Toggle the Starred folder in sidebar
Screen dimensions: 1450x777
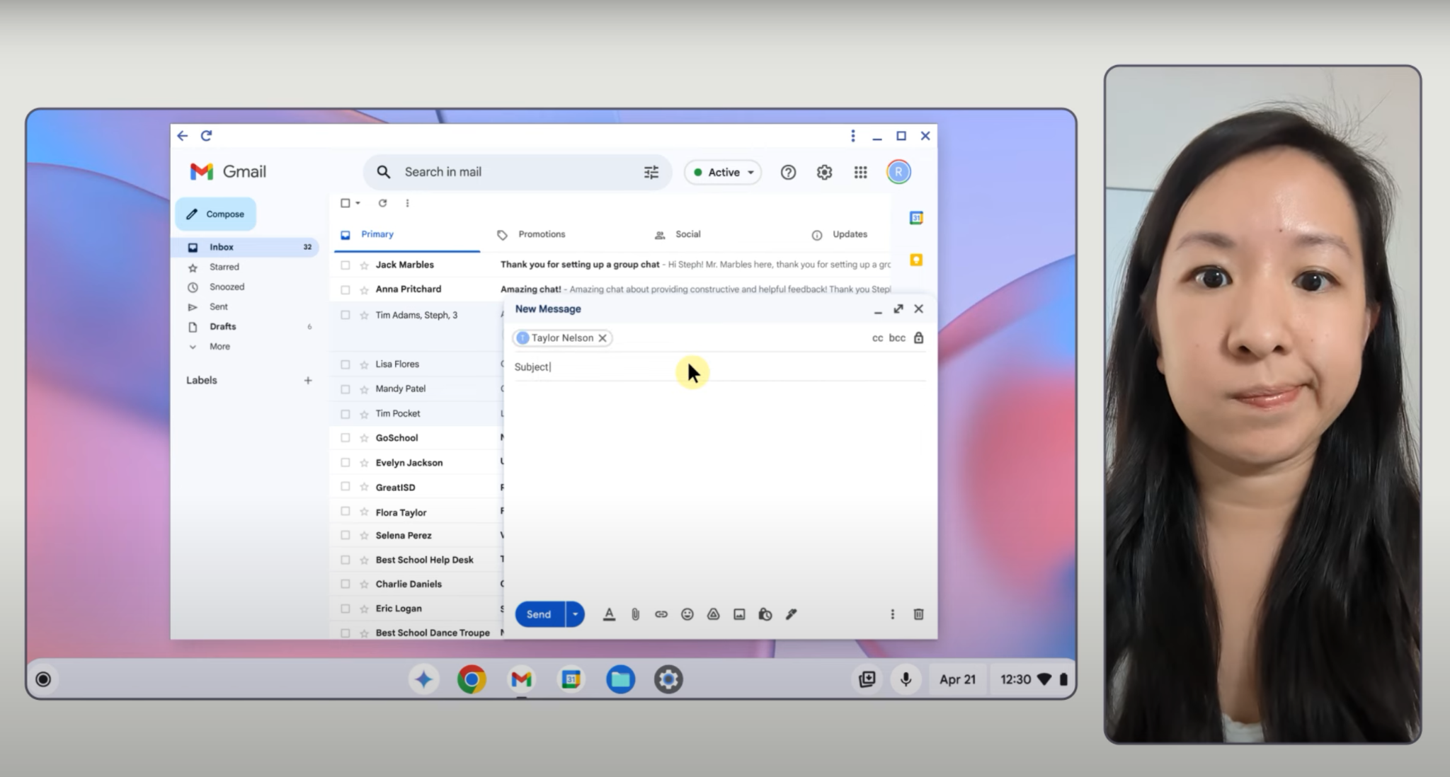[x=224, y=267]
